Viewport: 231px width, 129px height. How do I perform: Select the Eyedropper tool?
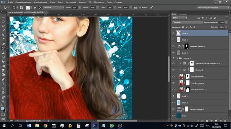coord(3,39)
